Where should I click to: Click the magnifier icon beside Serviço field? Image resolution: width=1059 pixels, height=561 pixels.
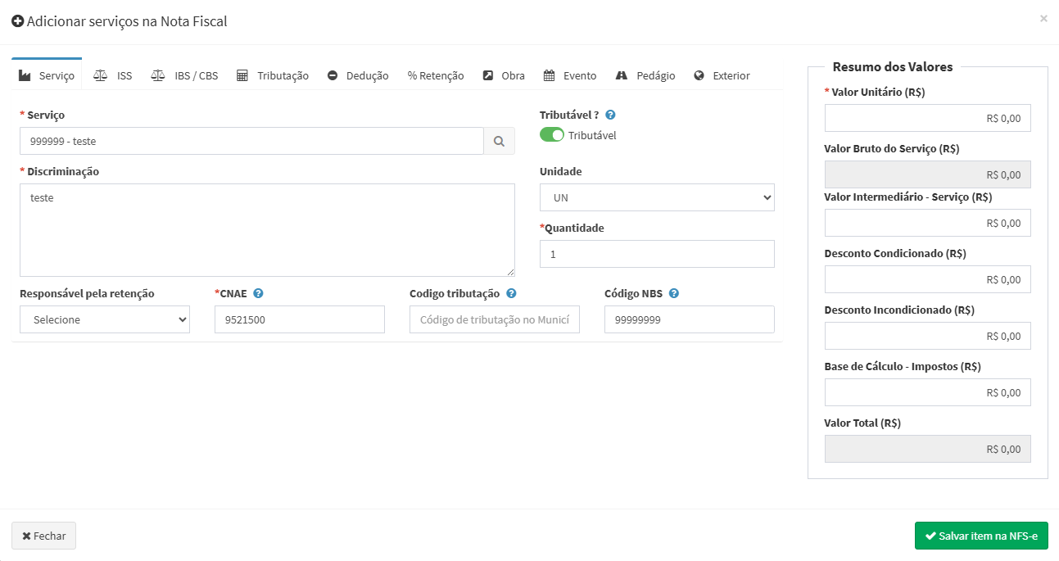coord(499,142)
